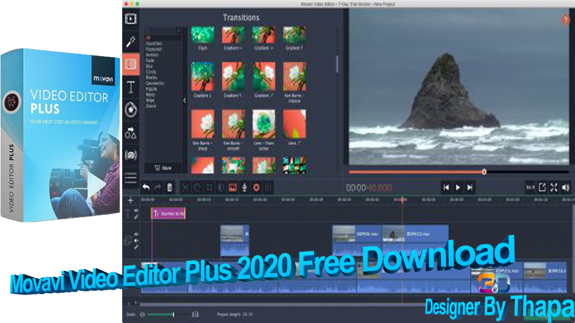Select the Ripple category
The width and height of the screenshot is (575, 323).
[x=151, y=89]
